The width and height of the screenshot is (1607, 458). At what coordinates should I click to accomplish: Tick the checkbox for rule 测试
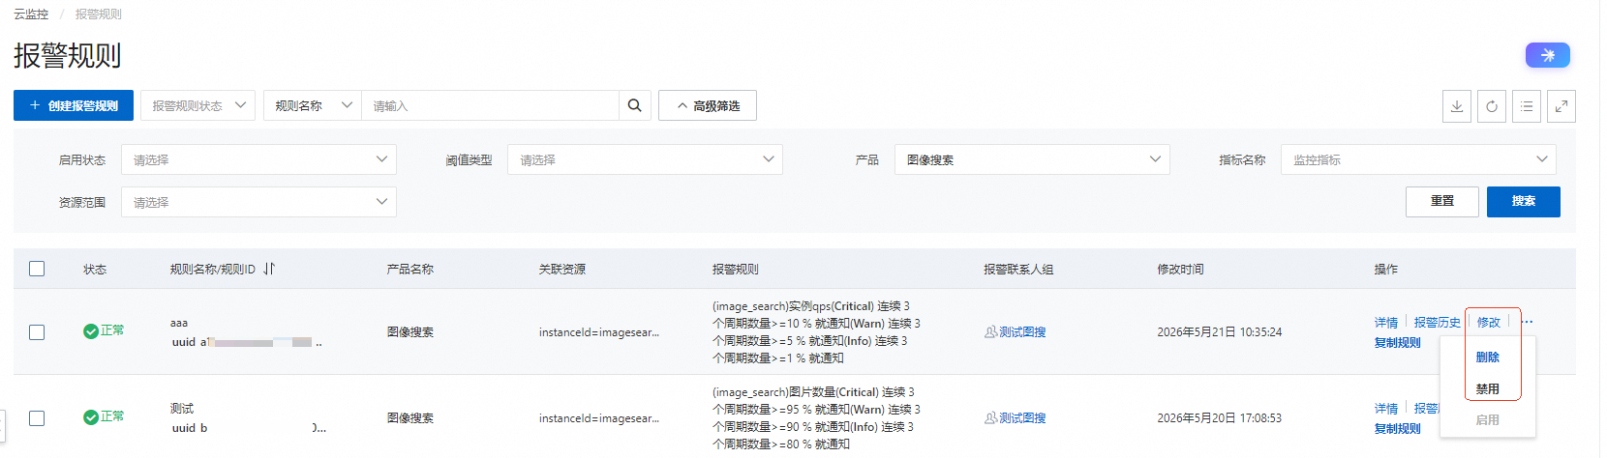[37, 418]
